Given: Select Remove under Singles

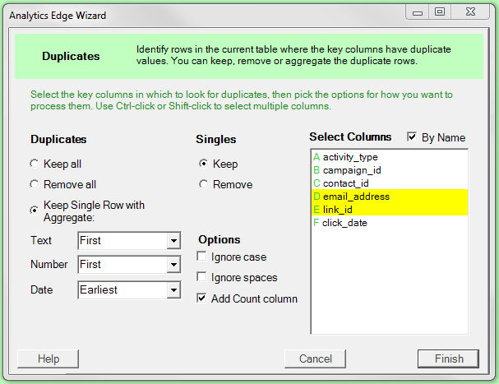Looking at the screenshot, I should coord(203,185).
